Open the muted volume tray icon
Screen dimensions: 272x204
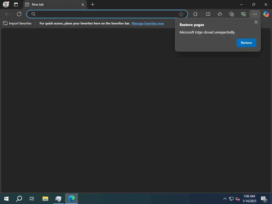[x=237, y=199]
